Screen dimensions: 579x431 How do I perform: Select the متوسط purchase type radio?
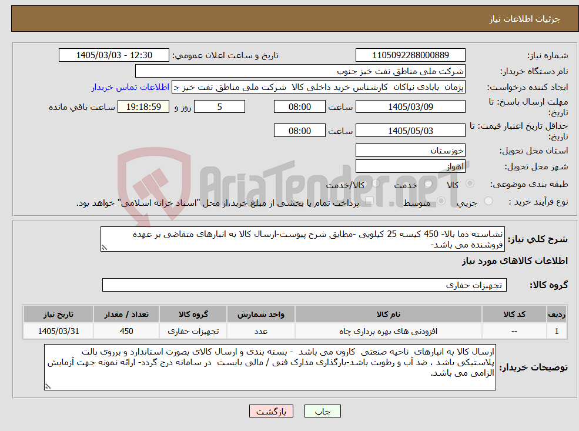tap(441, 201)
